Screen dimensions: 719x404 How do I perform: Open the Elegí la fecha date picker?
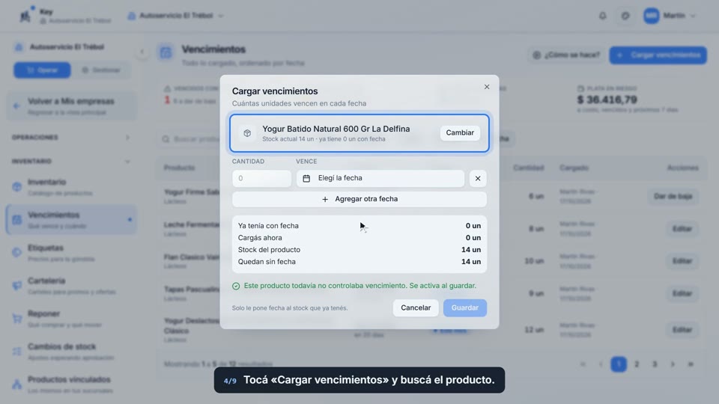click(x=380, y=178)
